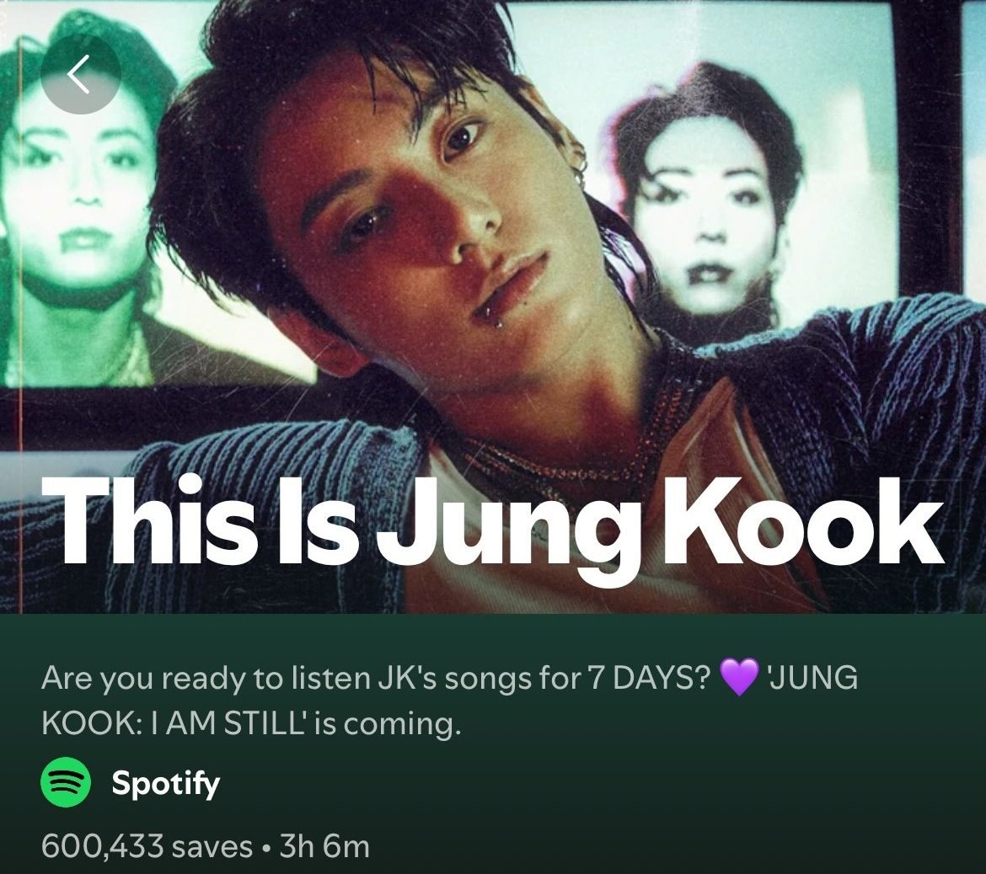
Task: Tap the word 'saves' in the stats line
Action: click(212, 847)
